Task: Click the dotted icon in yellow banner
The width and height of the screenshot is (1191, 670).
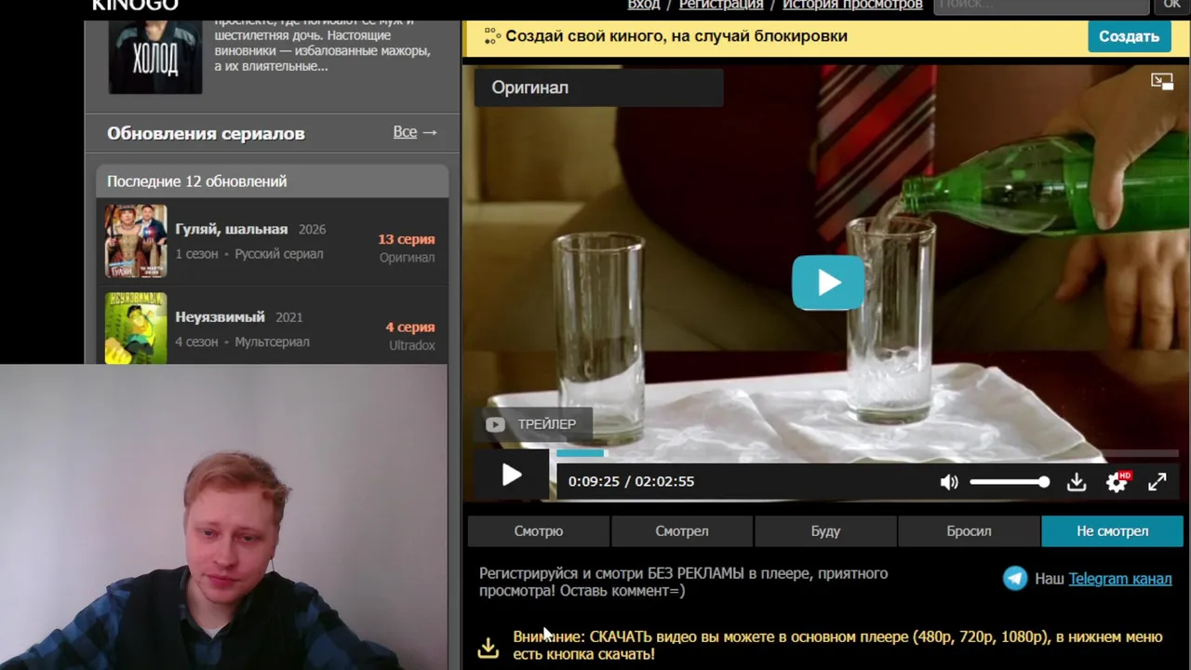Action: pos(491,36)
